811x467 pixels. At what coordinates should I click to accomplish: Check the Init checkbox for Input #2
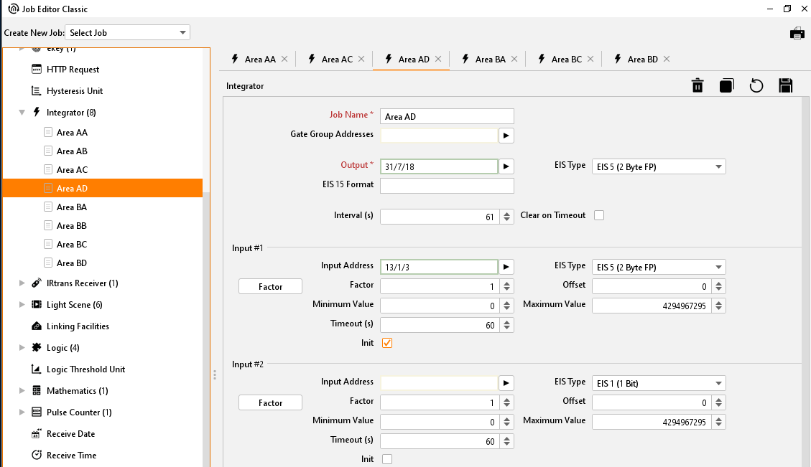(387, 459)
